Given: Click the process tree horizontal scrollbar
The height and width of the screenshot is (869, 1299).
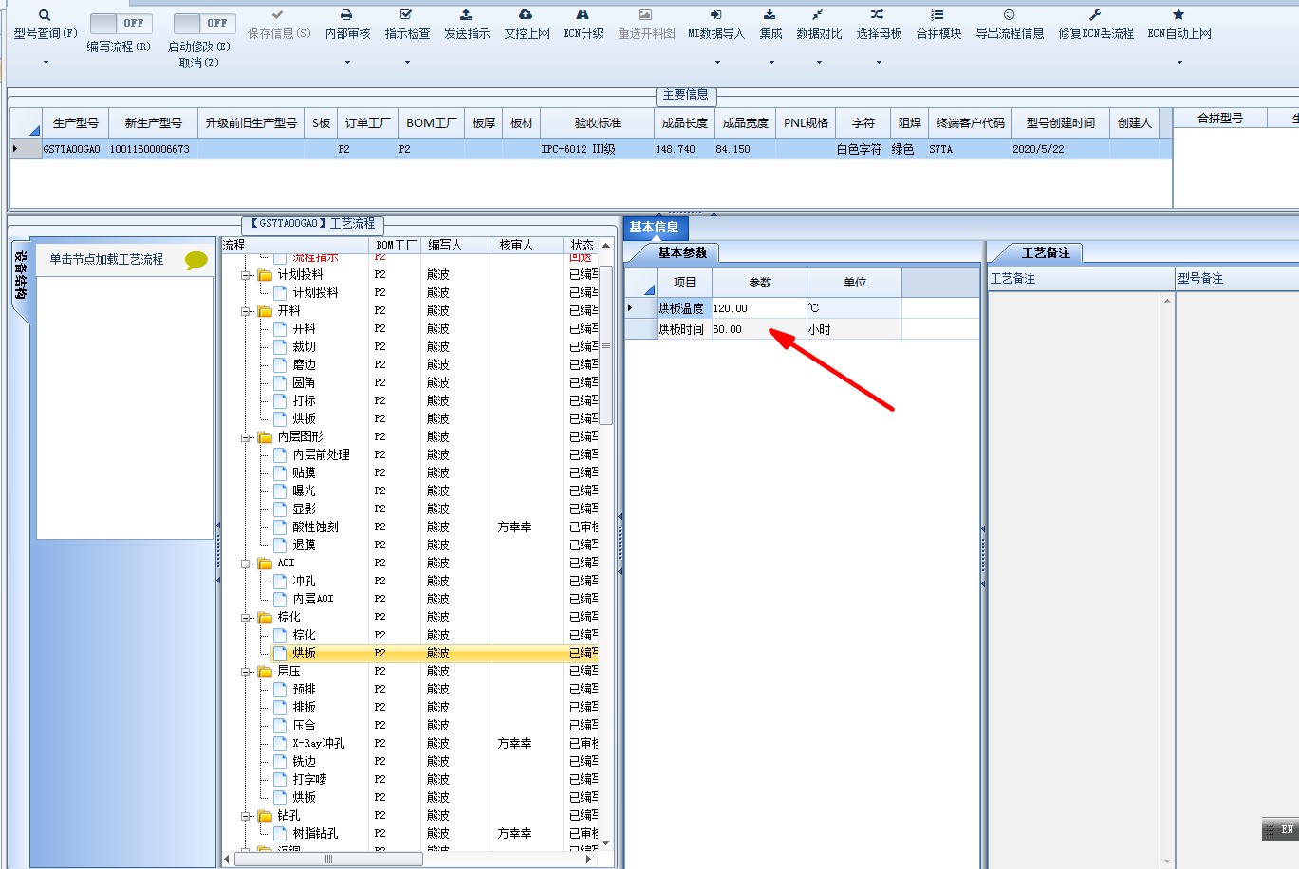Looking at the screenshot, I should click(328, 859).
